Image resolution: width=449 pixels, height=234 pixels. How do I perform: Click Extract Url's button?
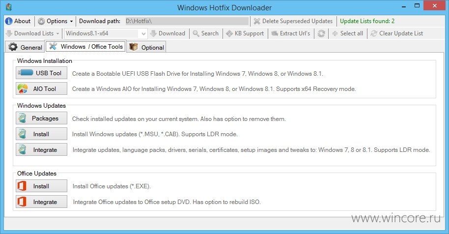[x=291, y=33]
